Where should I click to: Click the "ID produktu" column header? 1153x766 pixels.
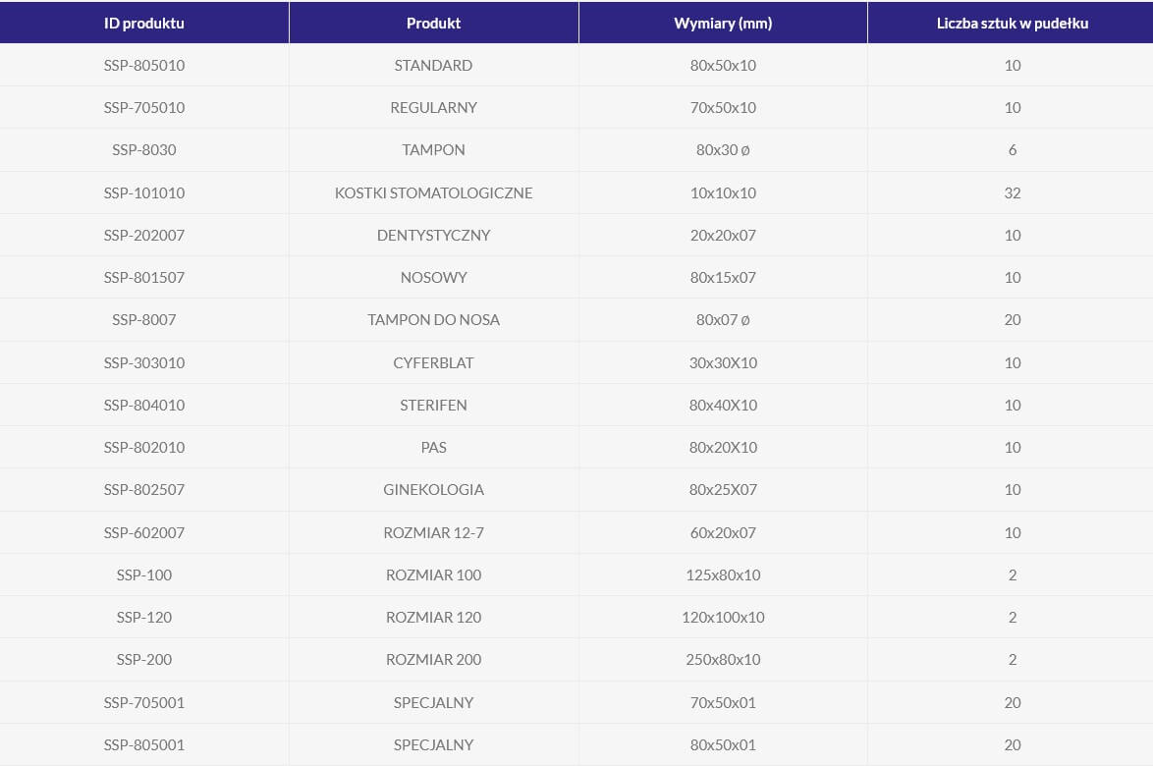coord(143,23)
